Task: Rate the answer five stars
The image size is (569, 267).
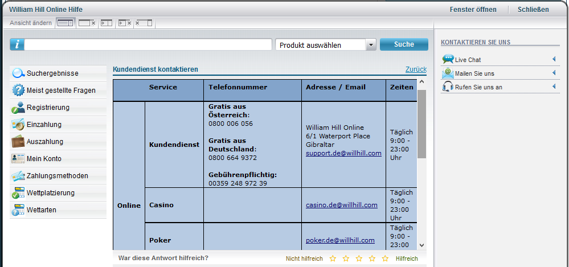Action: pos(385,258)
